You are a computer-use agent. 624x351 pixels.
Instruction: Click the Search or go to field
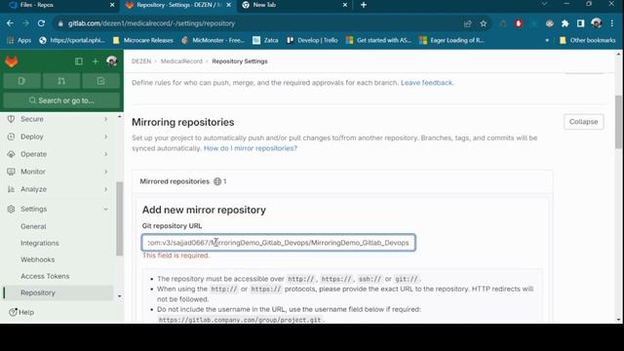[x=61, y=100]
